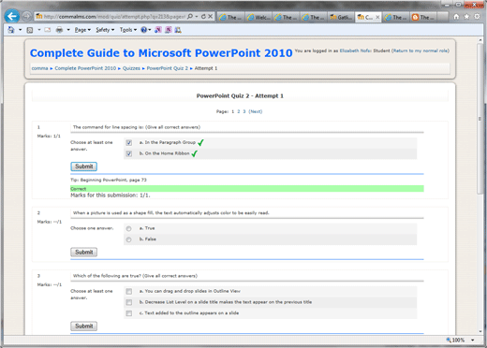Image resolution: width=487 pixels, height=348 pixels.
Task: Submit answer for question 2
Action: click(83, 253)
